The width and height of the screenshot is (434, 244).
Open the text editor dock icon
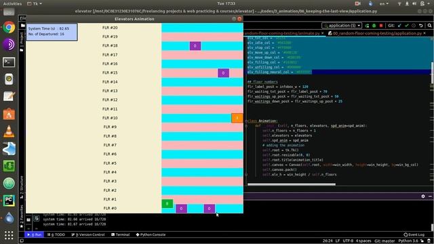(x=9, y=96)
